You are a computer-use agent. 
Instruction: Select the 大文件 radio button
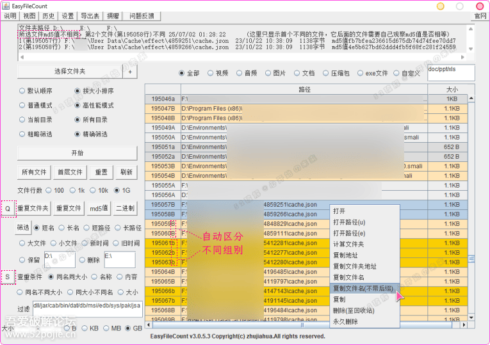[x=33, y=243]
